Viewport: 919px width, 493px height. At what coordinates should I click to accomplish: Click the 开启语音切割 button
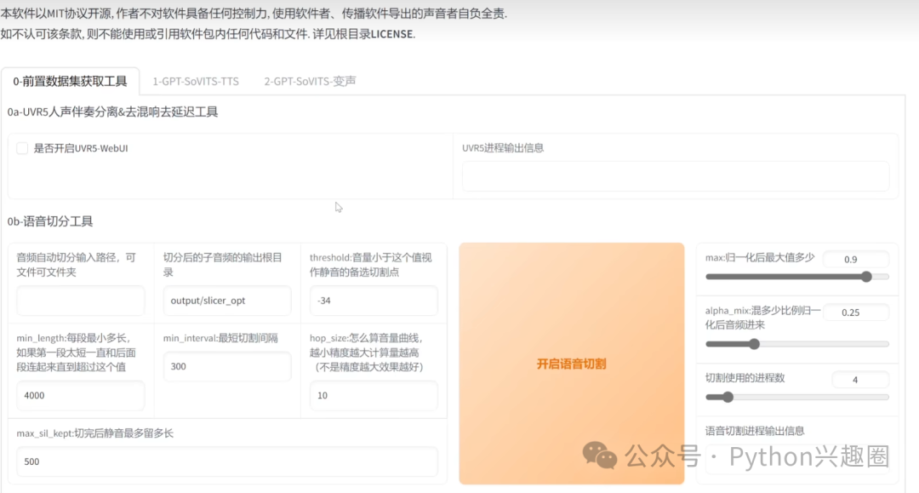pyautogui.click(x=570, y=364)
